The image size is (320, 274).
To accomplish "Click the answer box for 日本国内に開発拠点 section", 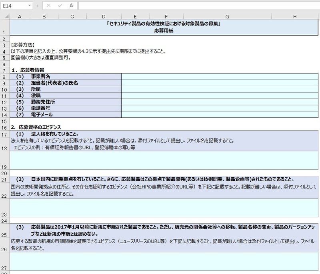I will pos(164,208).
